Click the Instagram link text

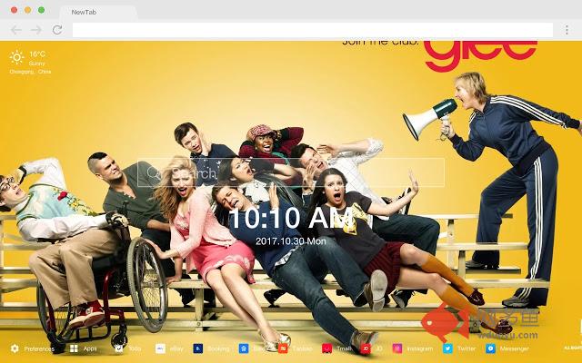point(420,348)
